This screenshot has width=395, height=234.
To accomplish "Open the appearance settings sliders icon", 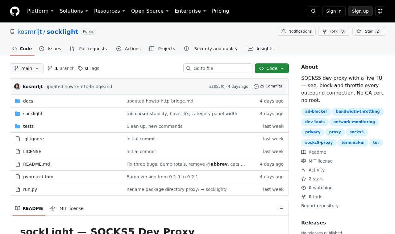I will 380,11.
